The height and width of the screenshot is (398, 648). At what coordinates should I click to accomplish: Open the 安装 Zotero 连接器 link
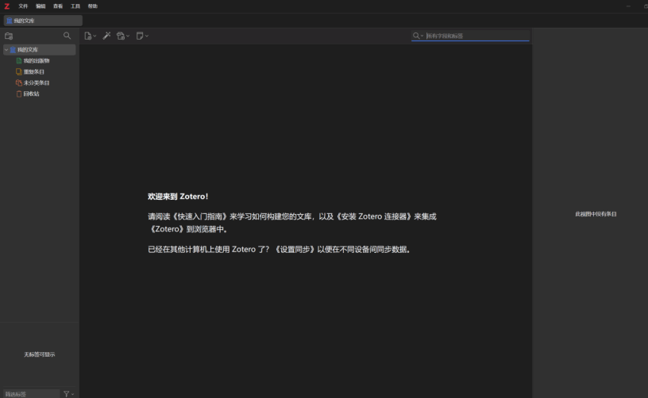374,216
